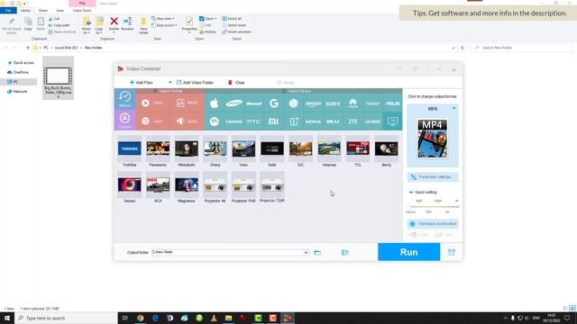Image resolution: width=577 pixels, height=324 pixels.
Task: Select the Apple device category
Action: pyautogui.click(x=215, y=103)
